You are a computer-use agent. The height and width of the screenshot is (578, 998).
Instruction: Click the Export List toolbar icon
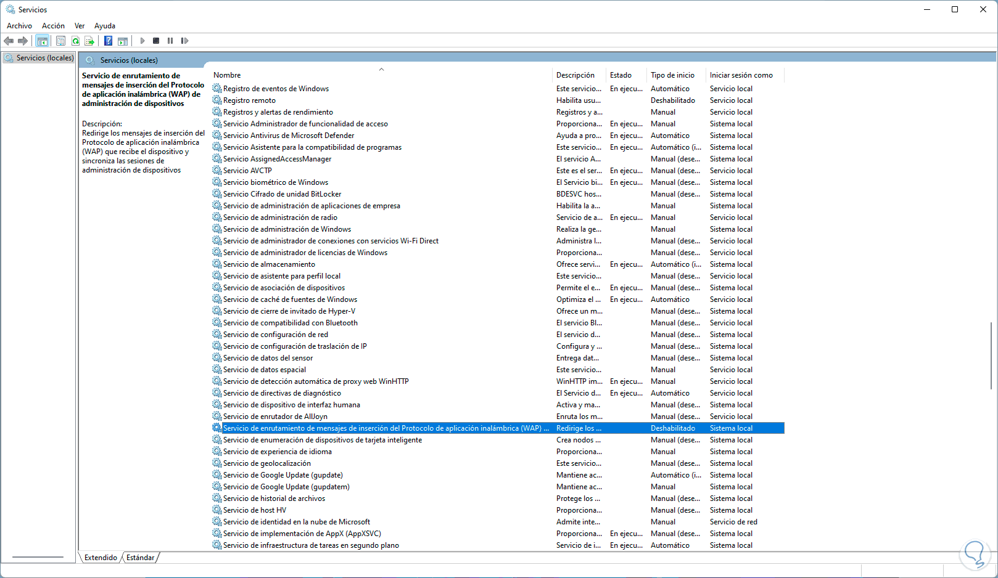coord(89,41)
